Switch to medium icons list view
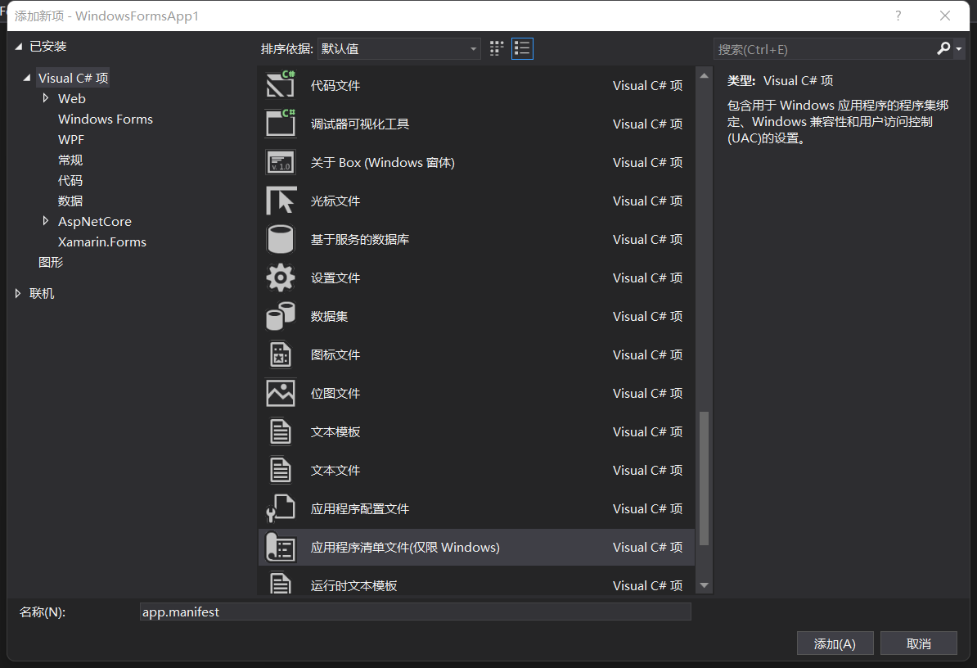 click(x=522, y=48)
